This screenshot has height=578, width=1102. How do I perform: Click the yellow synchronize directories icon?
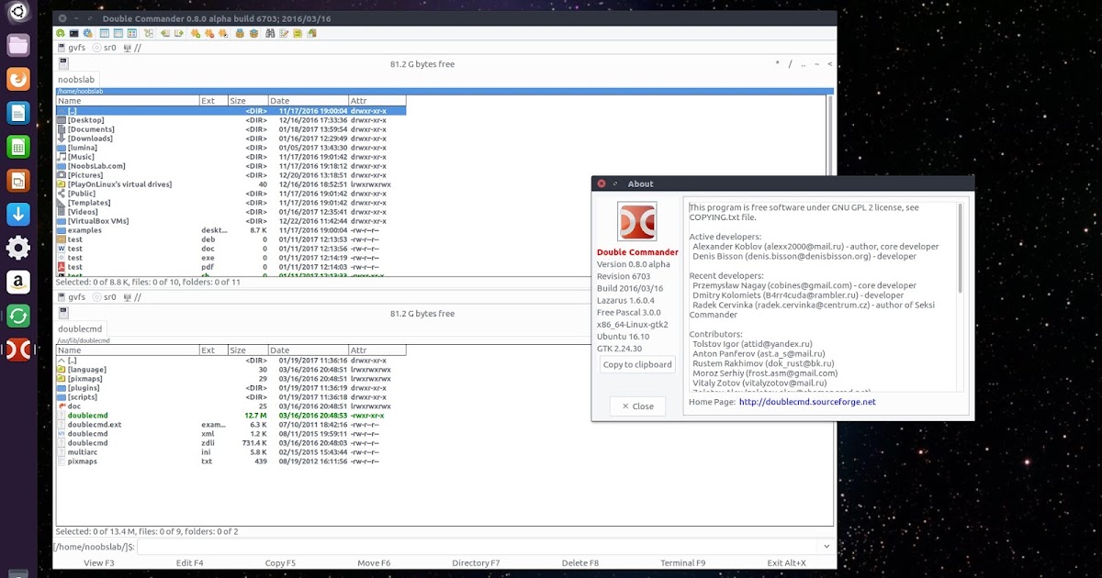click(x=298, y=33)
